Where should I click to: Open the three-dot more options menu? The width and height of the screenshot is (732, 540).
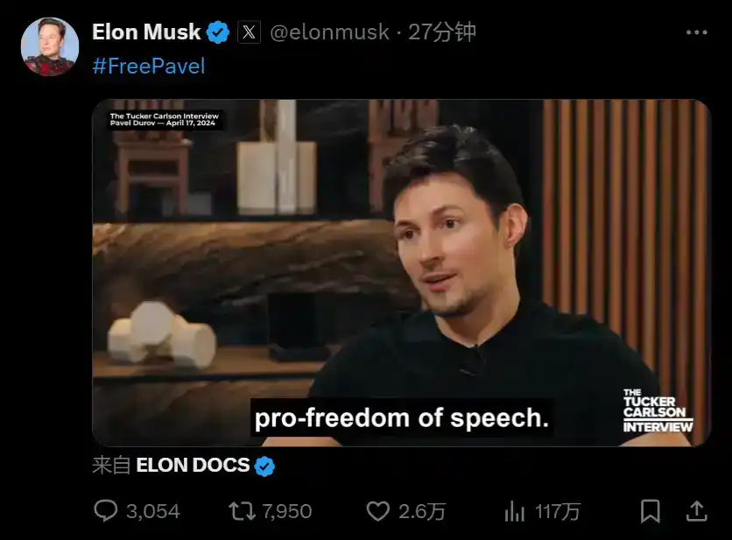[696, 32]
